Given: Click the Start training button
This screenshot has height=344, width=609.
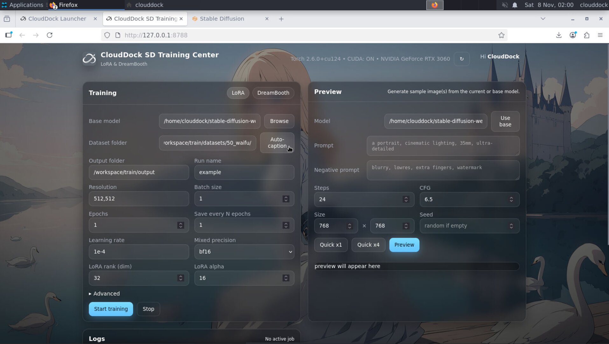Looking at the screenshot, I should click(x=111, y=309).
